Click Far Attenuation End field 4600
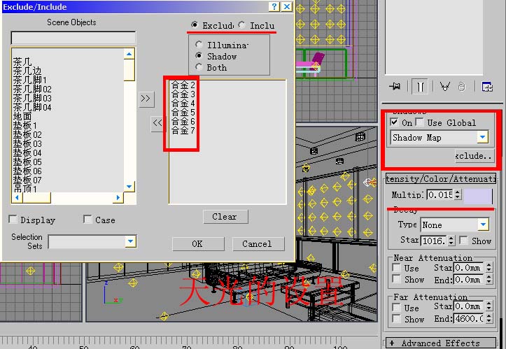 (x=469, y=319)
